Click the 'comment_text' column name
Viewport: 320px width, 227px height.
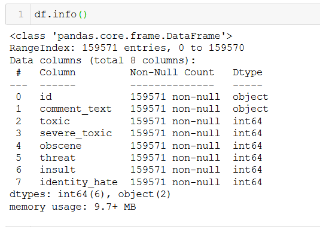[x=76, y=109]
